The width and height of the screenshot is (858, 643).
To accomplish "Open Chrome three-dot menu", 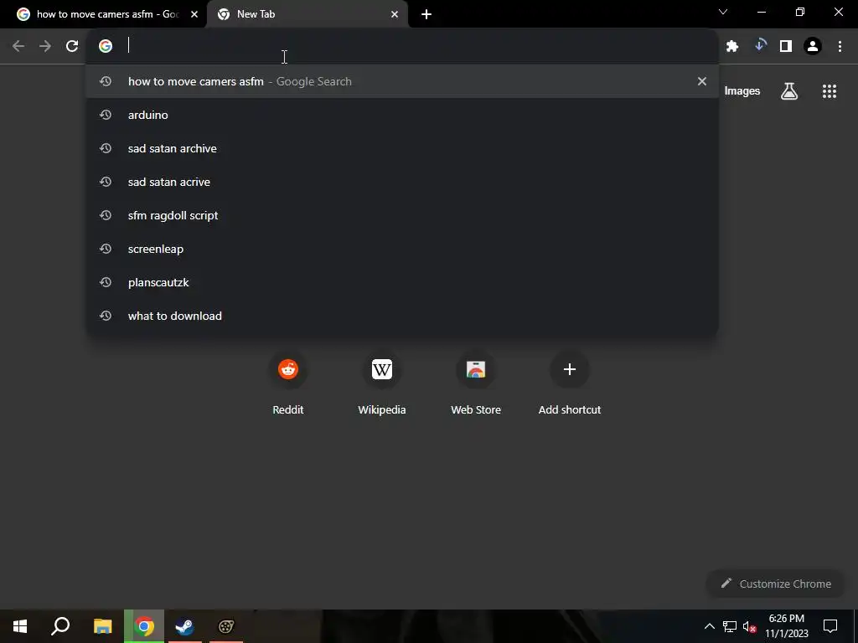I will [840, 47].
